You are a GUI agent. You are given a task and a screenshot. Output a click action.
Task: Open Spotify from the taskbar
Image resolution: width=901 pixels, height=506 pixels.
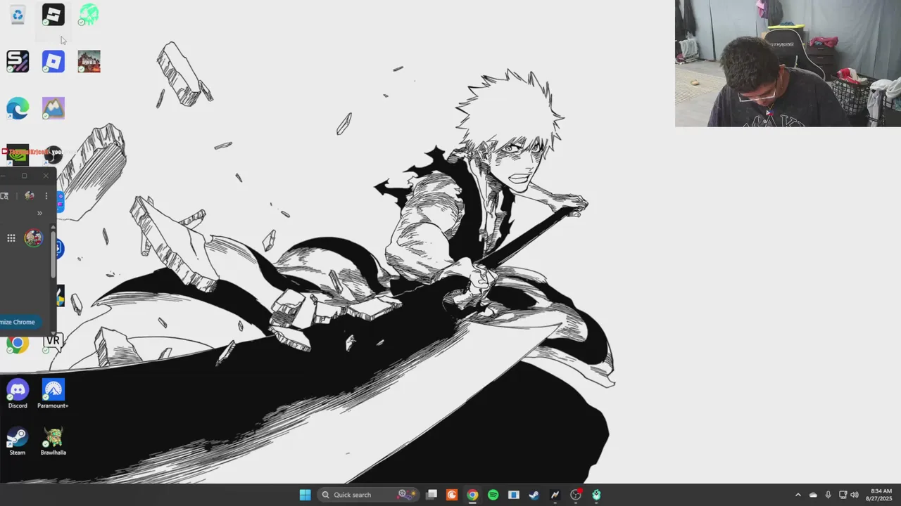click(493, 495)
